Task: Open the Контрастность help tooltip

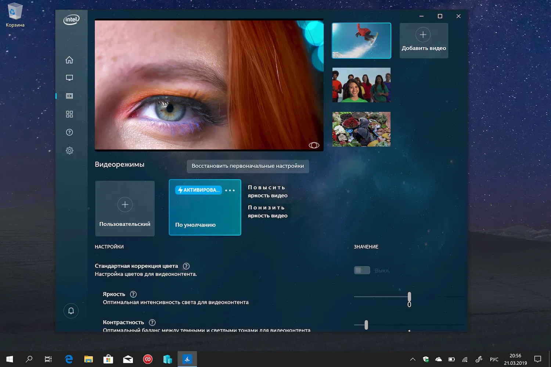Action: pos(152,322)
